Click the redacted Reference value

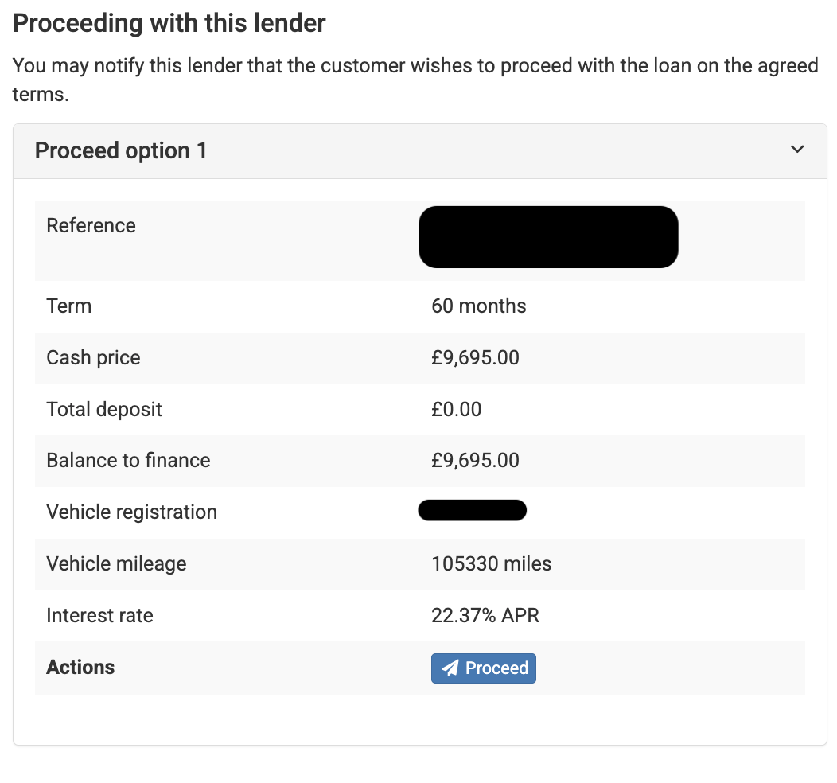coord(548,236)
